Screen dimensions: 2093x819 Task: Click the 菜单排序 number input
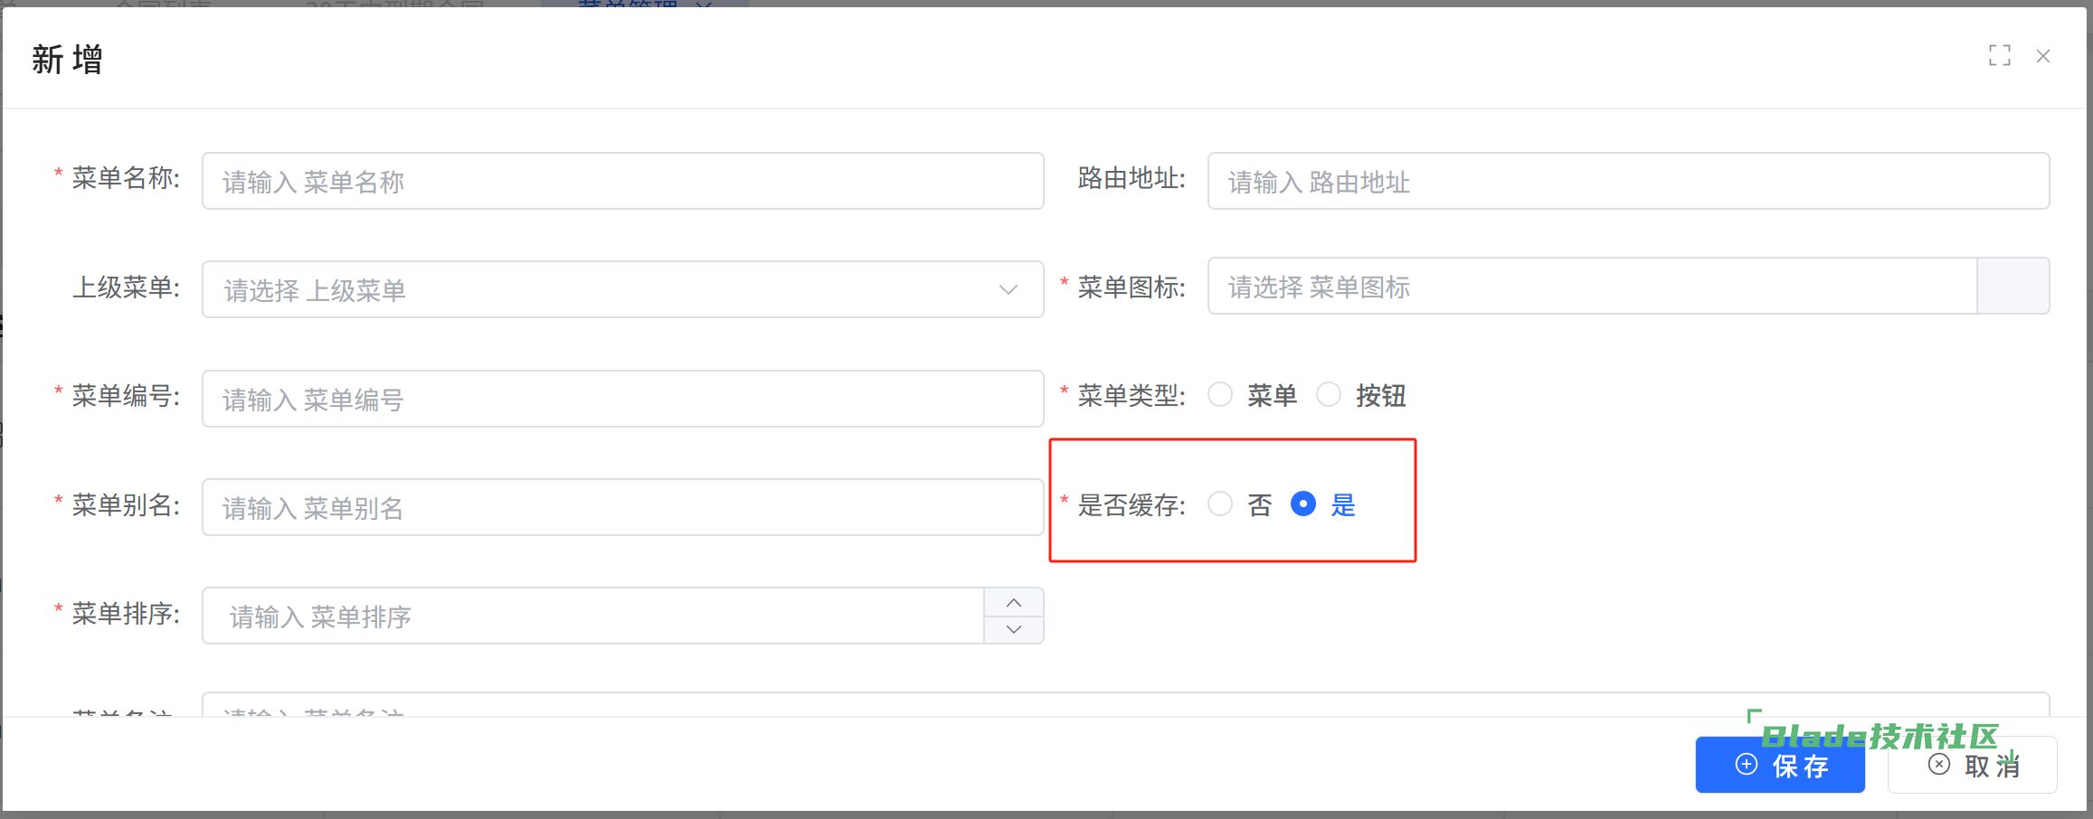(x=592, y=617)
